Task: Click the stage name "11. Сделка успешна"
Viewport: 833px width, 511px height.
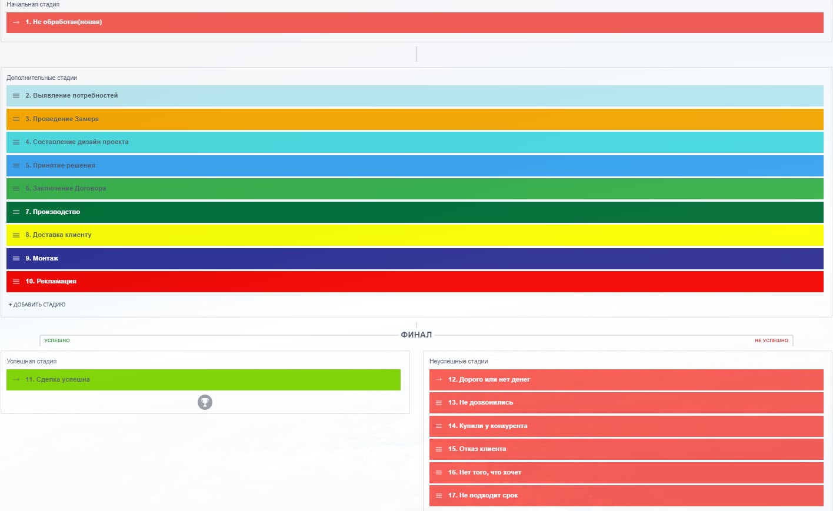Action: click(58, 379)
